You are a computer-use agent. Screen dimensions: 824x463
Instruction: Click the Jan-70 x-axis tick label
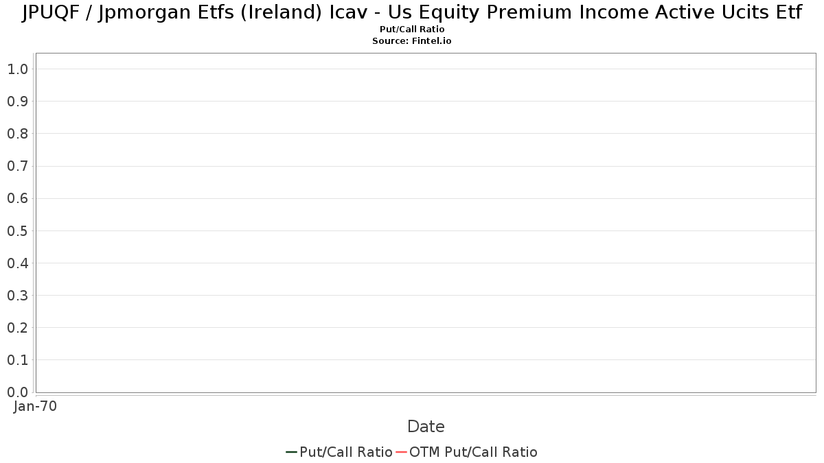coord(35,406)
